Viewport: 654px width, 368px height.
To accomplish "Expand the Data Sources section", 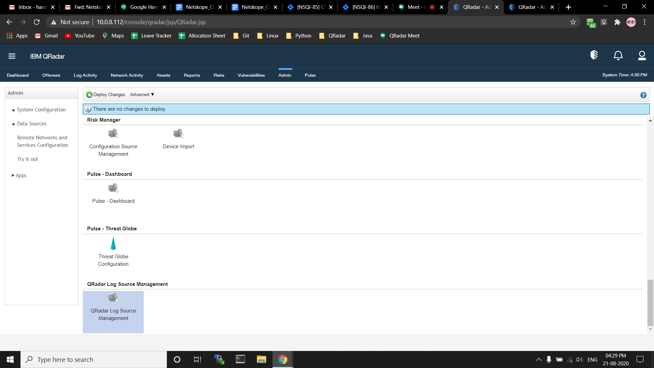I will tap(32, 123).
